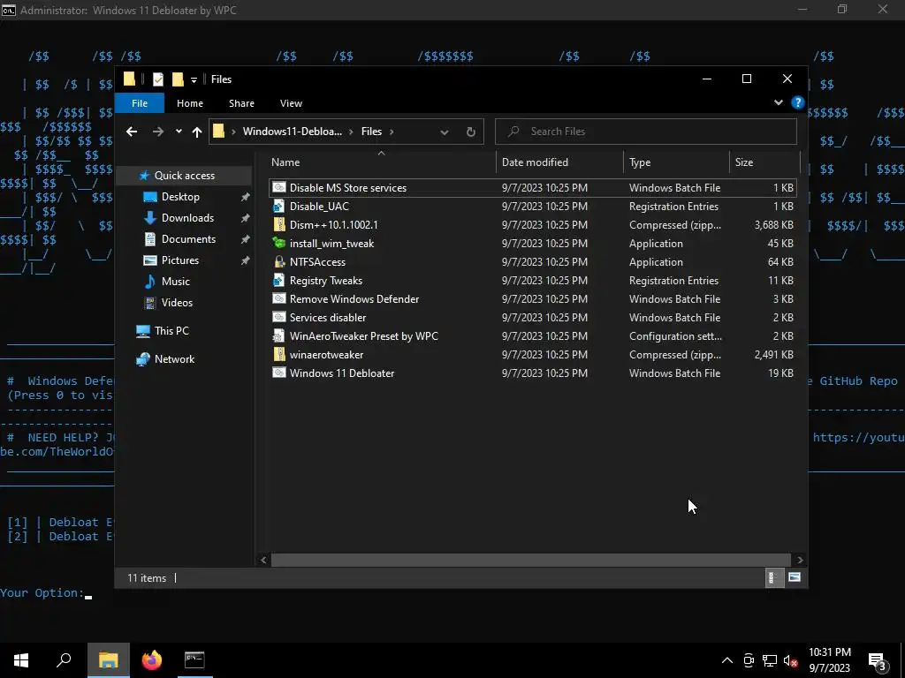905x678 pixels.
Task: Open Downloads in navigation pane
Action: (x=187, y=218)
